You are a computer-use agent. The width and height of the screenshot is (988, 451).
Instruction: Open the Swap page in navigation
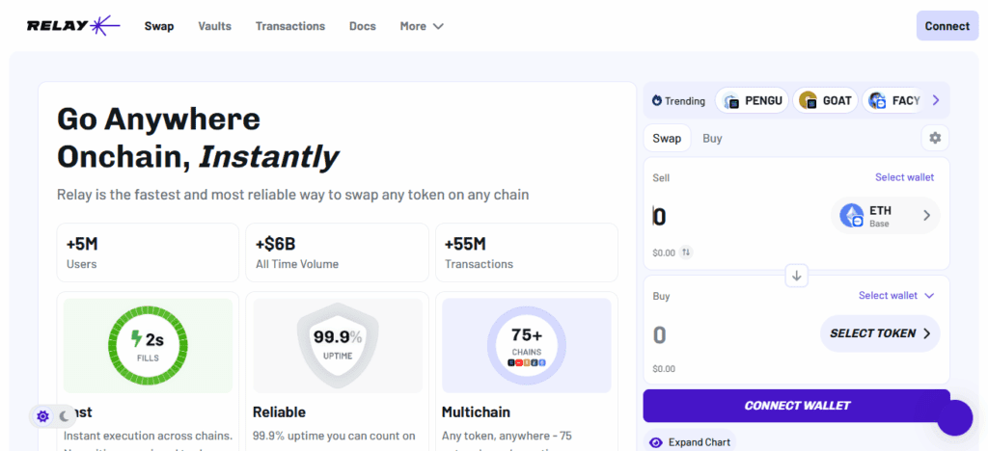tap(159, 26)
